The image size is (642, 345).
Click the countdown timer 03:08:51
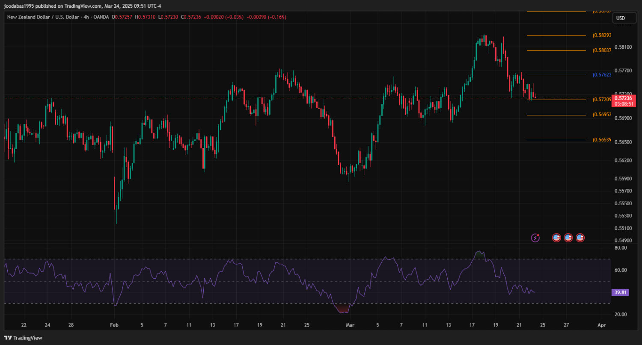[x=623, y=104]
